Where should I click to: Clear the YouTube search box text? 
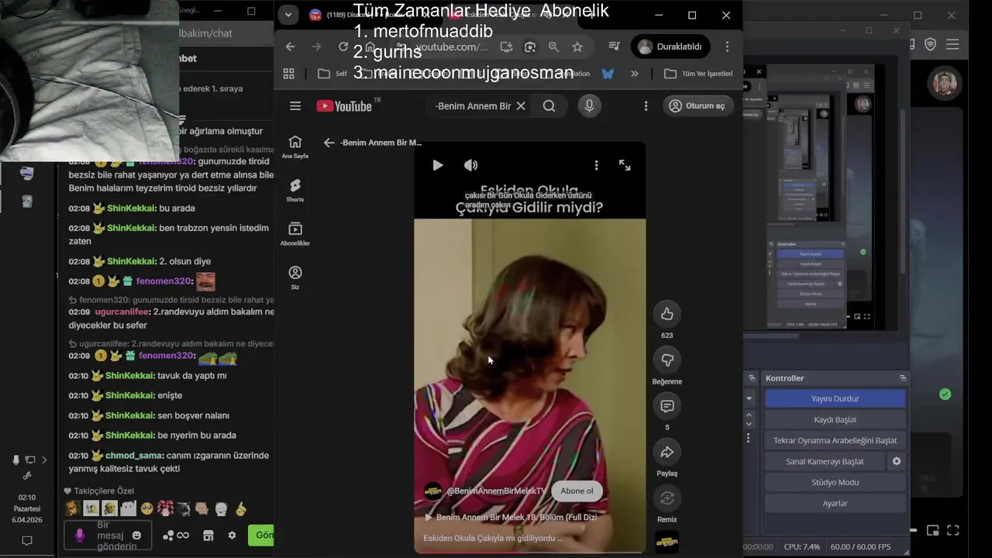click(521, 106)
